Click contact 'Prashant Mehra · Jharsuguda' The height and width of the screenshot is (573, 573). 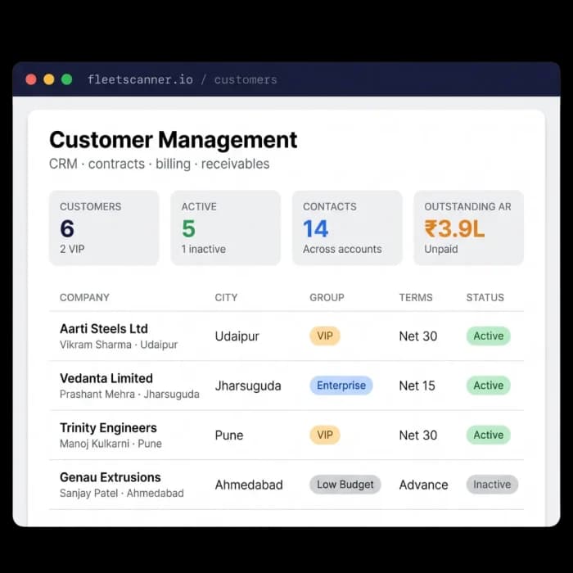click(x=129, y=395)
